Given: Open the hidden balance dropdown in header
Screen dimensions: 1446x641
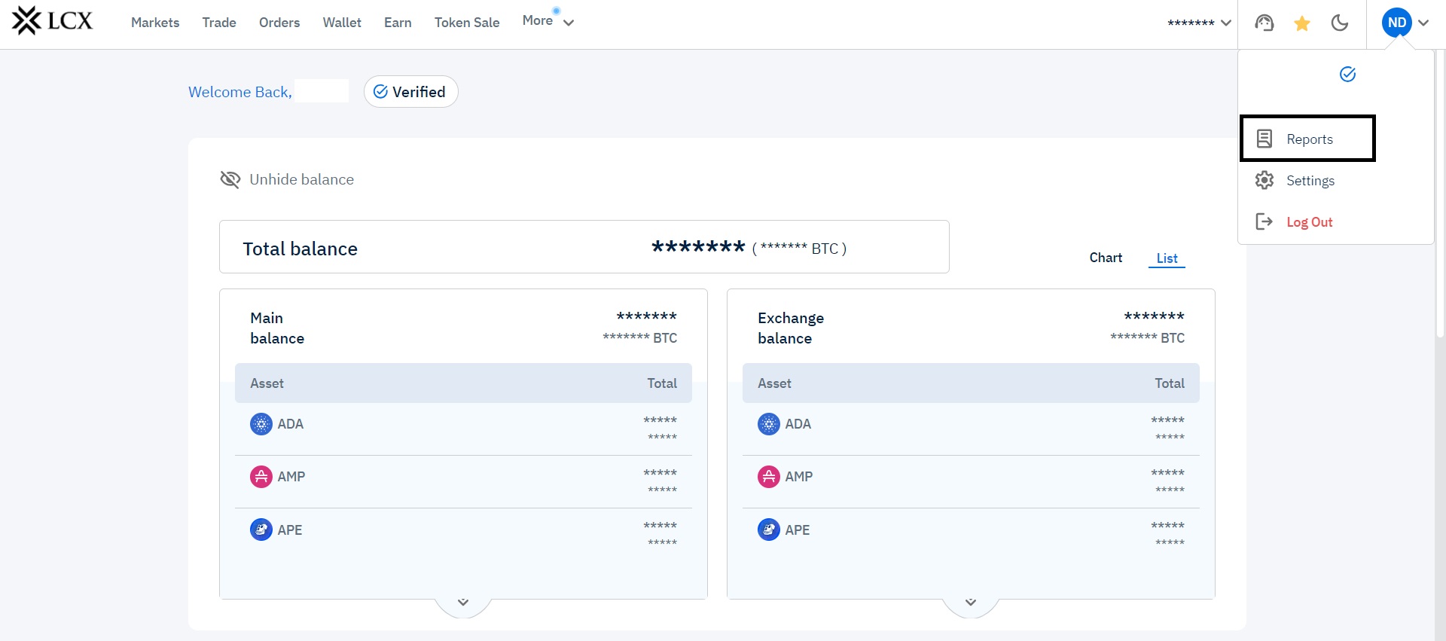Looking at the screenshot, I should (x=1199, y=23).
